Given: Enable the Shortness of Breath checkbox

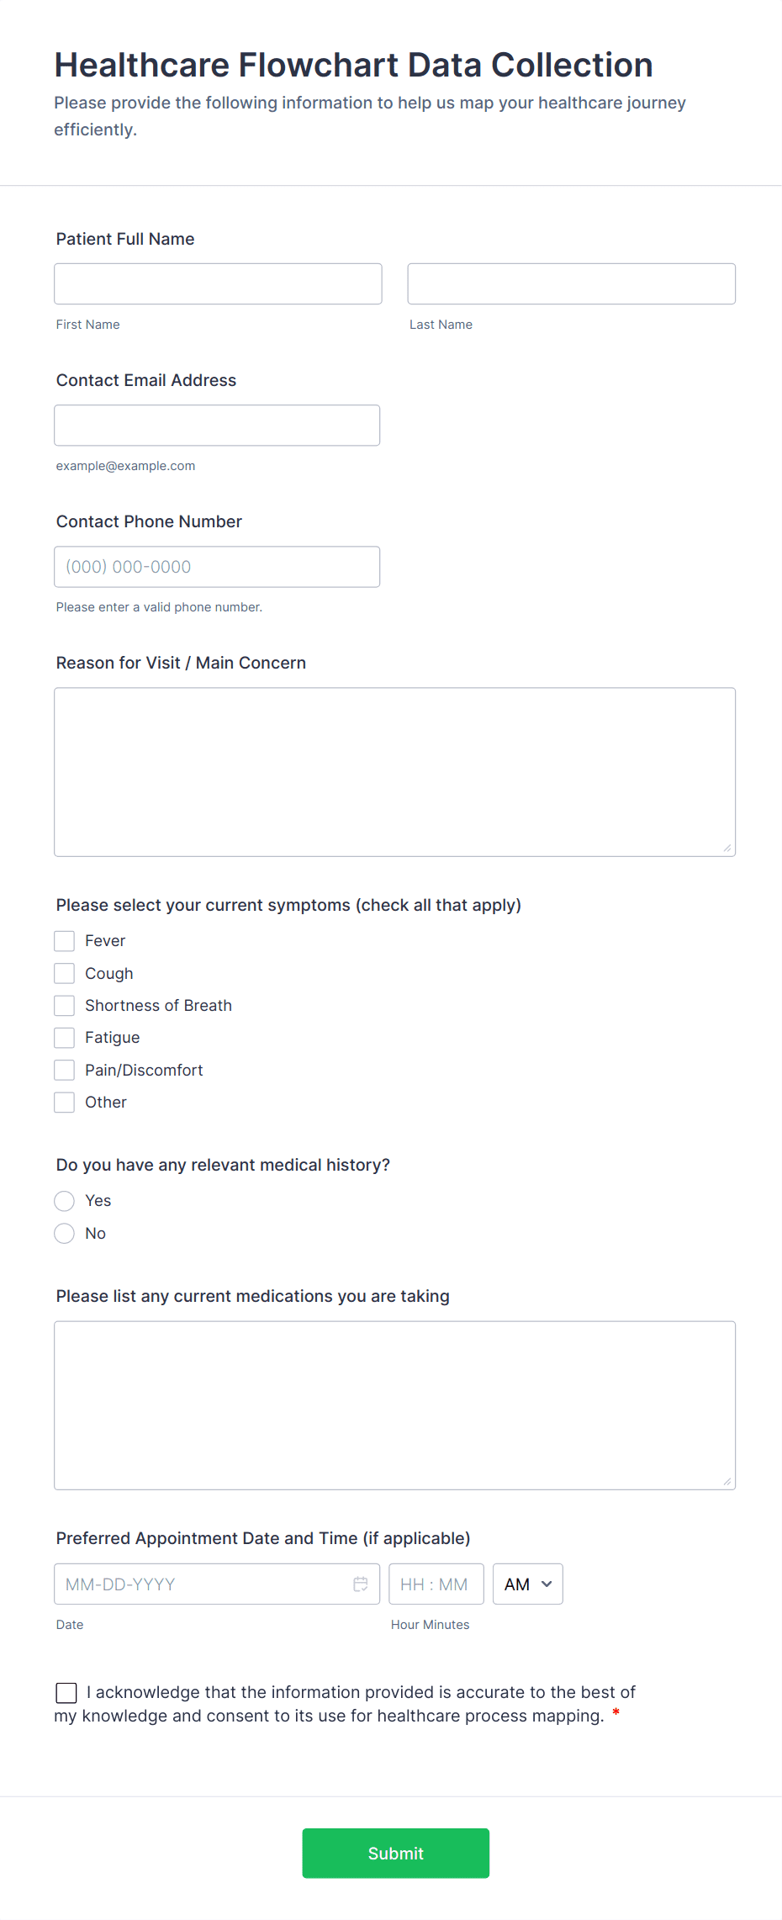Looking at the screenshot, I should 64,1005.
